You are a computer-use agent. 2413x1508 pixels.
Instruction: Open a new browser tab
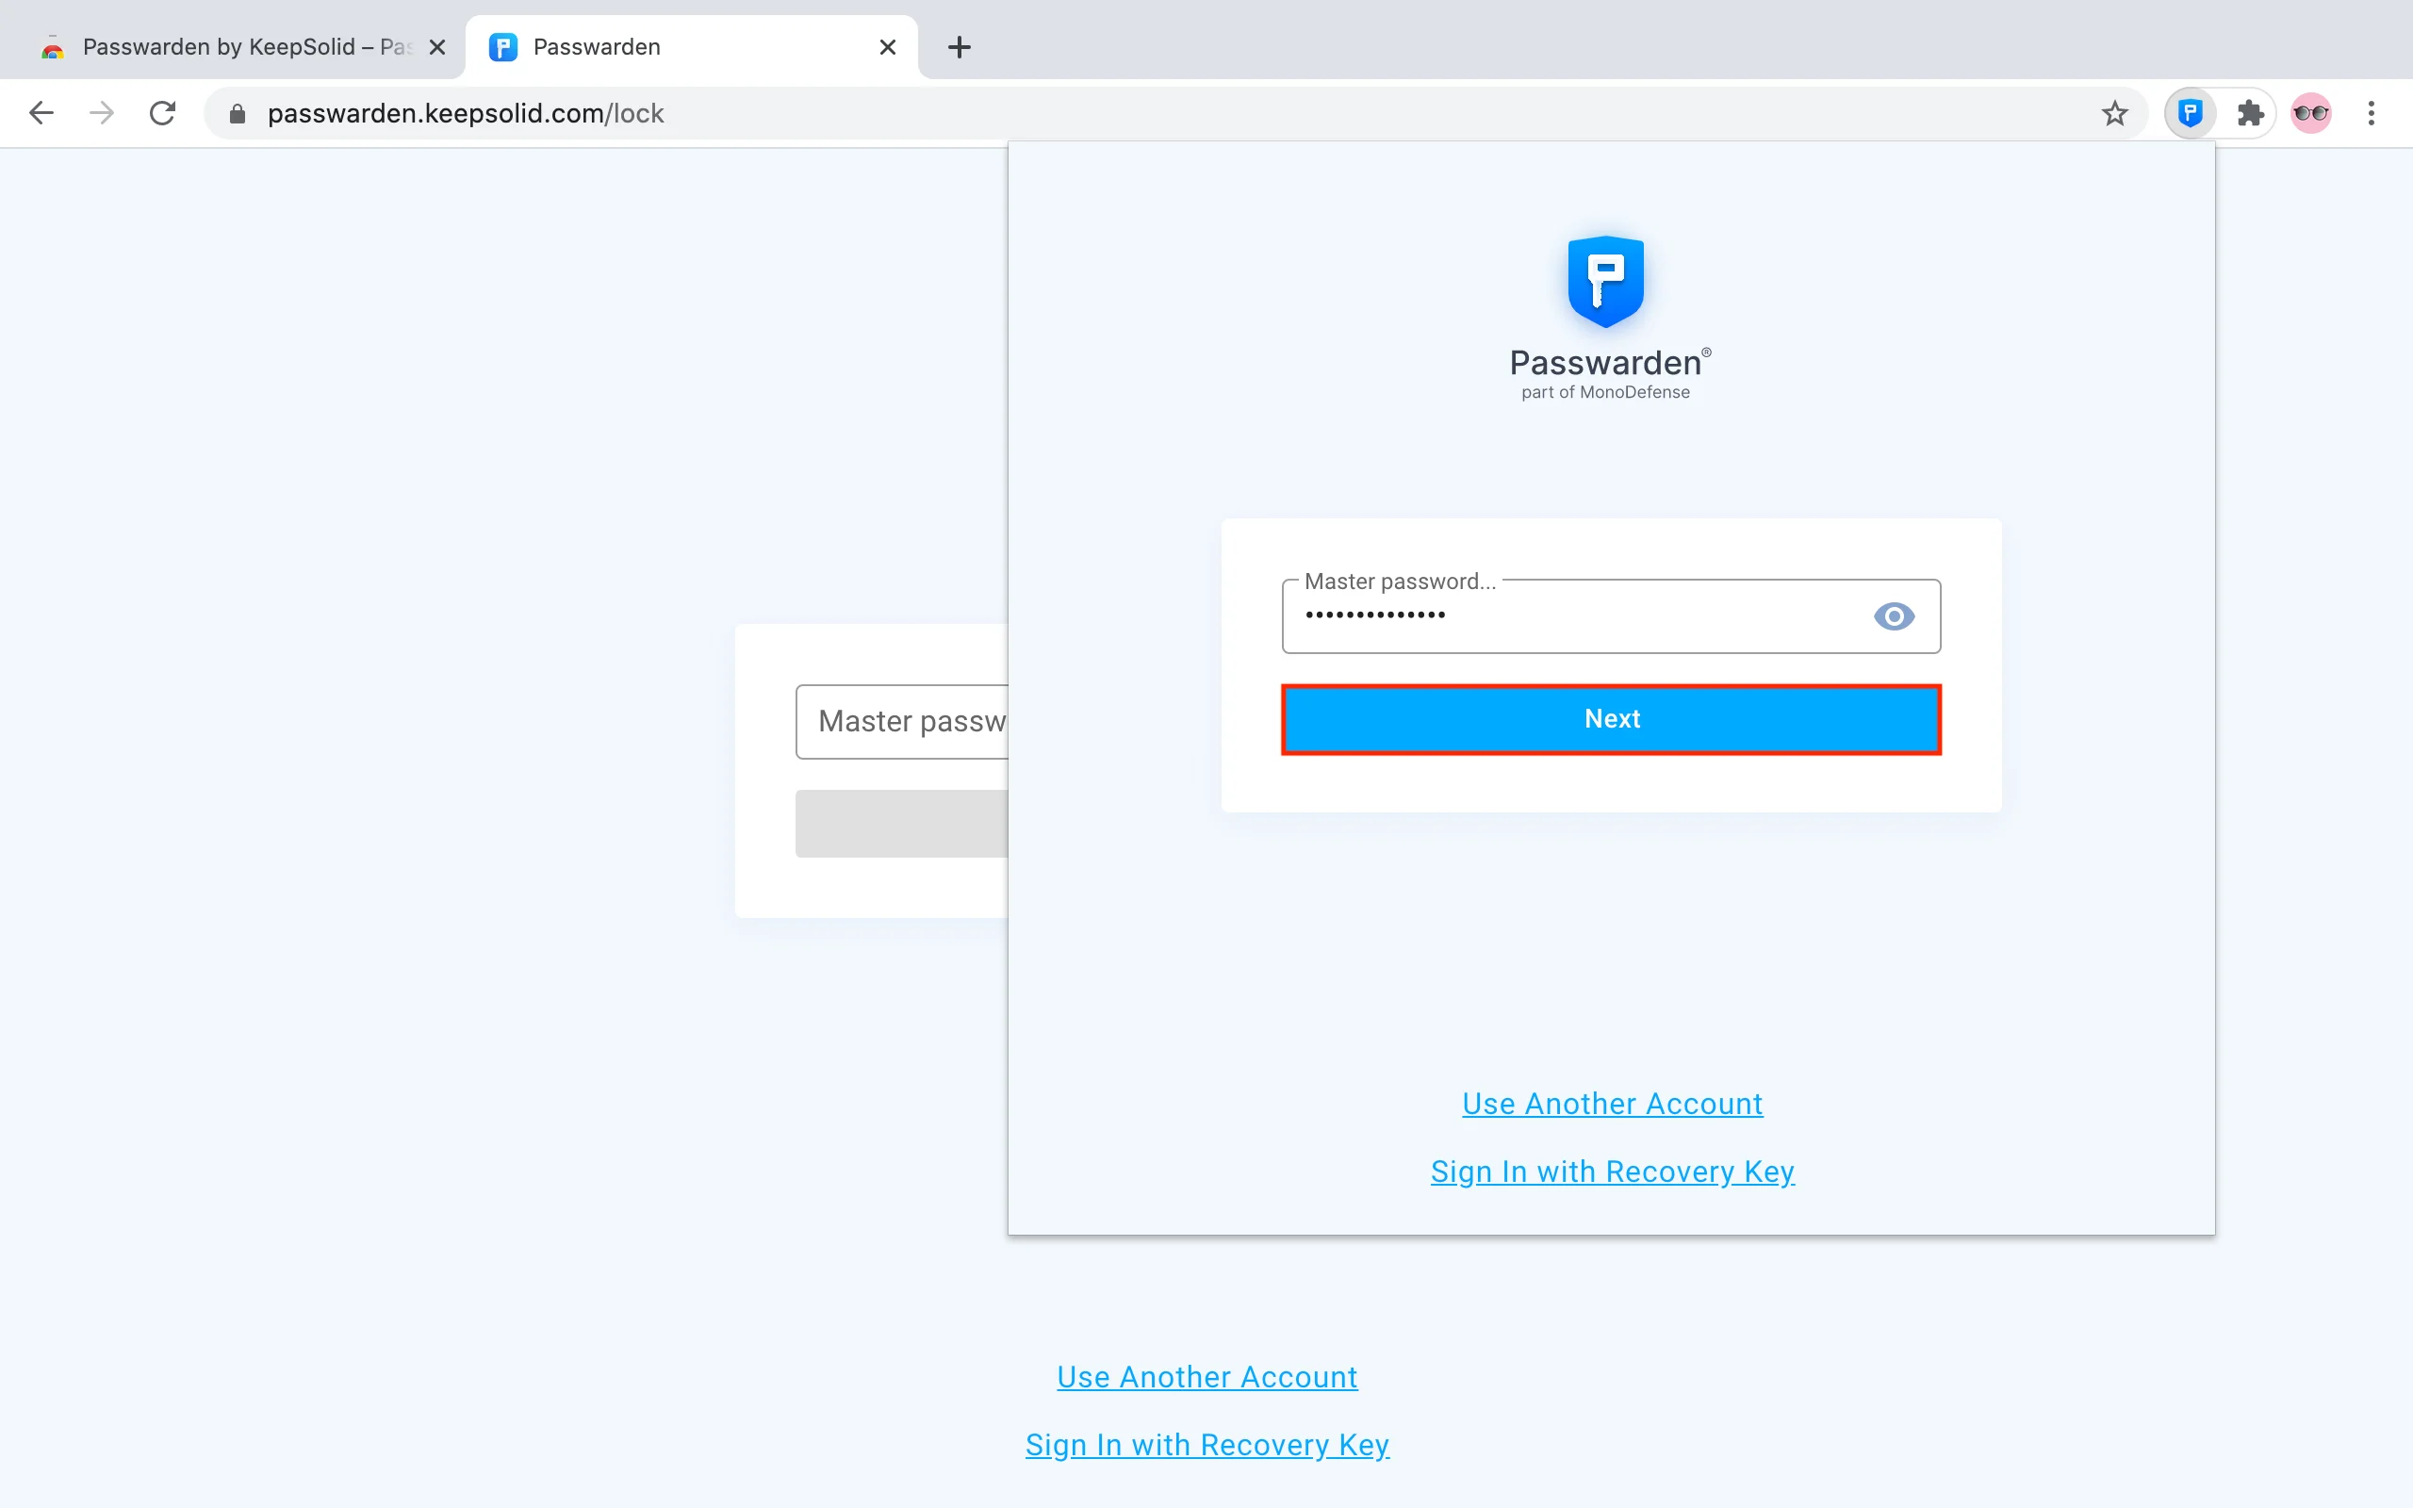[959, 47]
